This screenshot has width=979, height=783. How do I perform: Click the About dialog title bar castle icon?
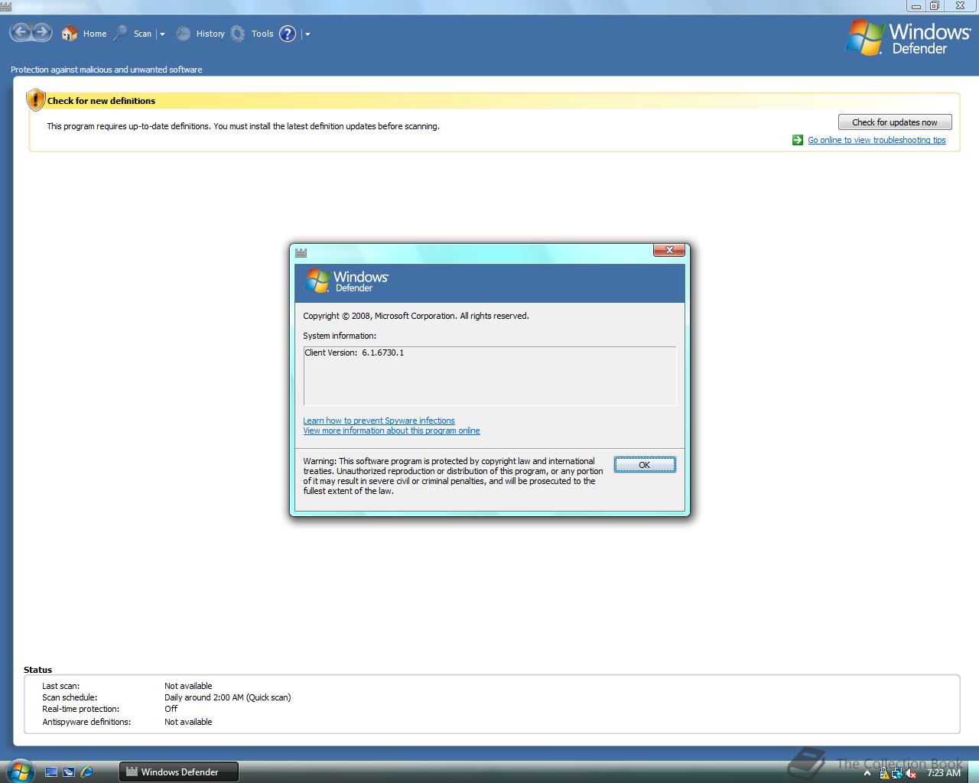click(x=301, y=252)
